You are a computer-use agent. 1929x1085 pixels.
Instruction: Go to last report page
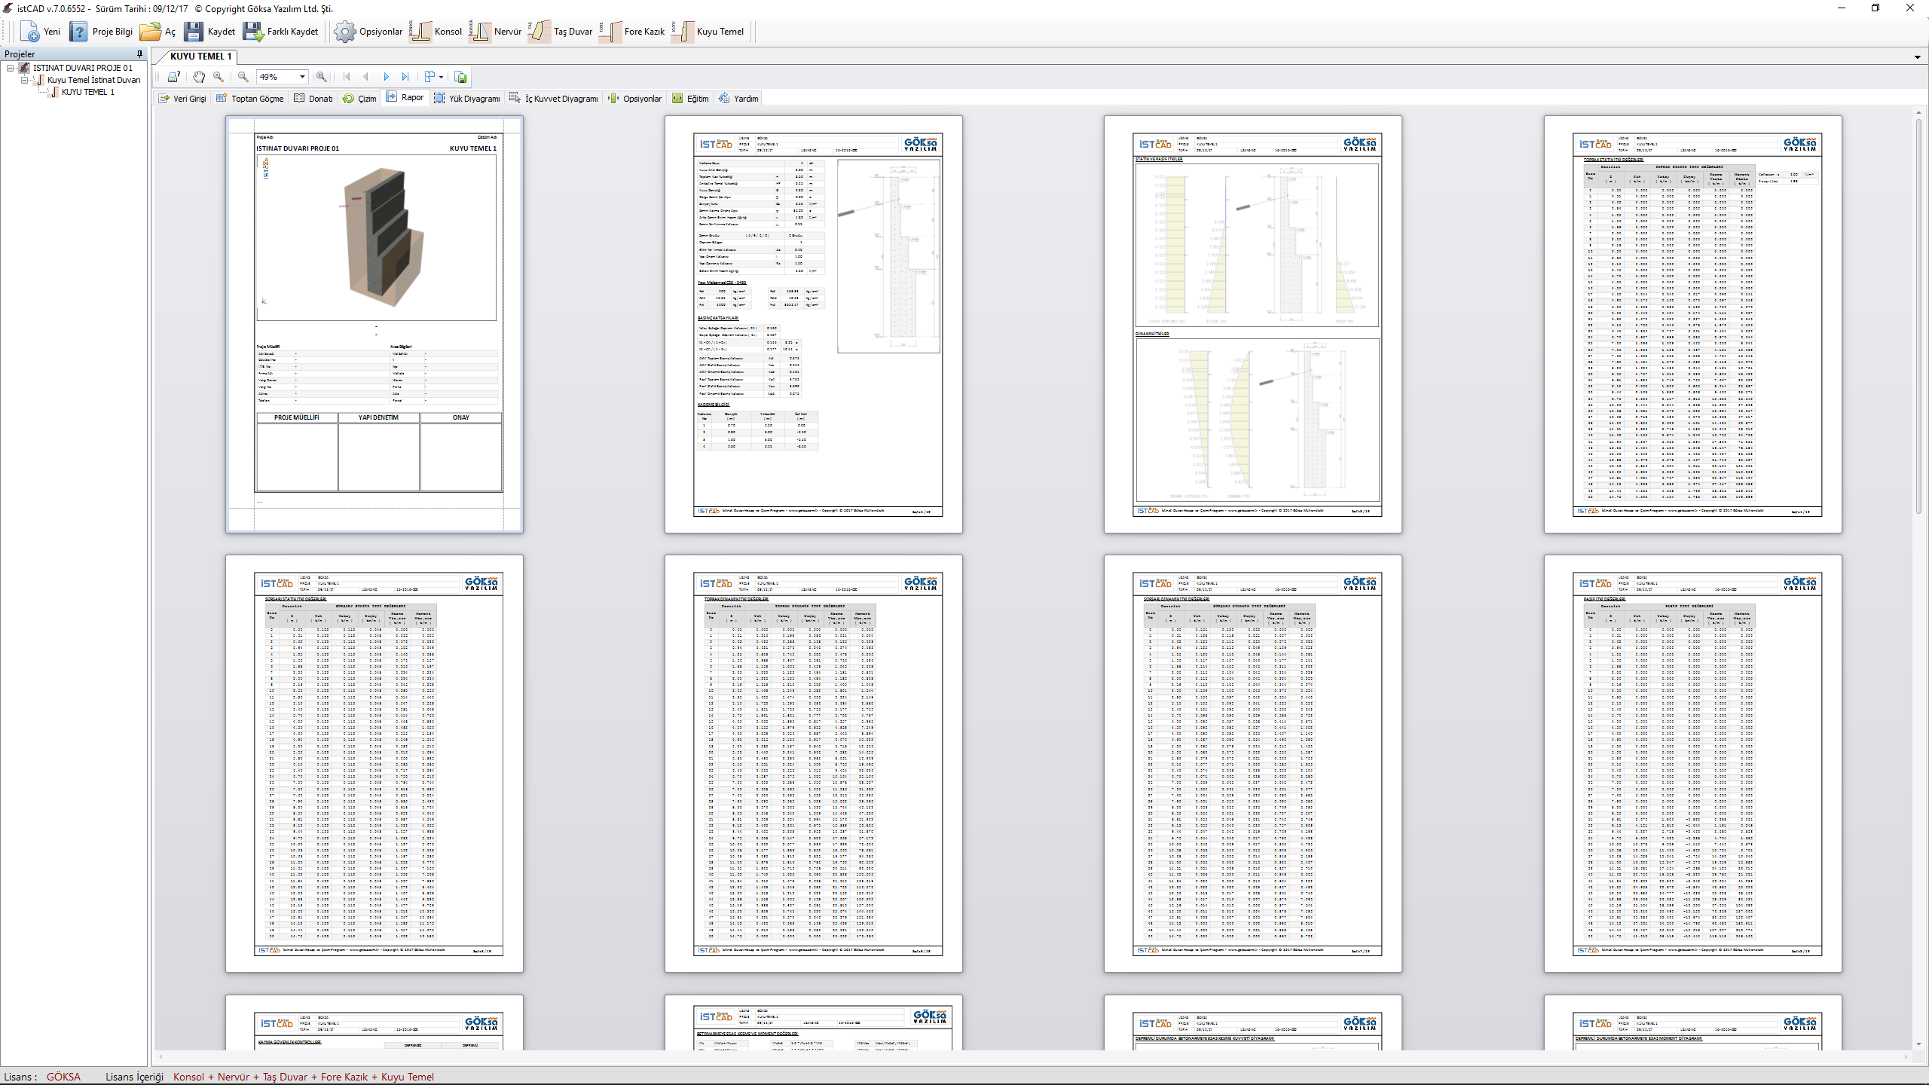click(406, 77)
